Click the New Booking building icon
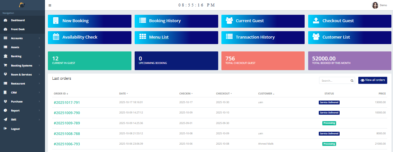 point(56,21)
